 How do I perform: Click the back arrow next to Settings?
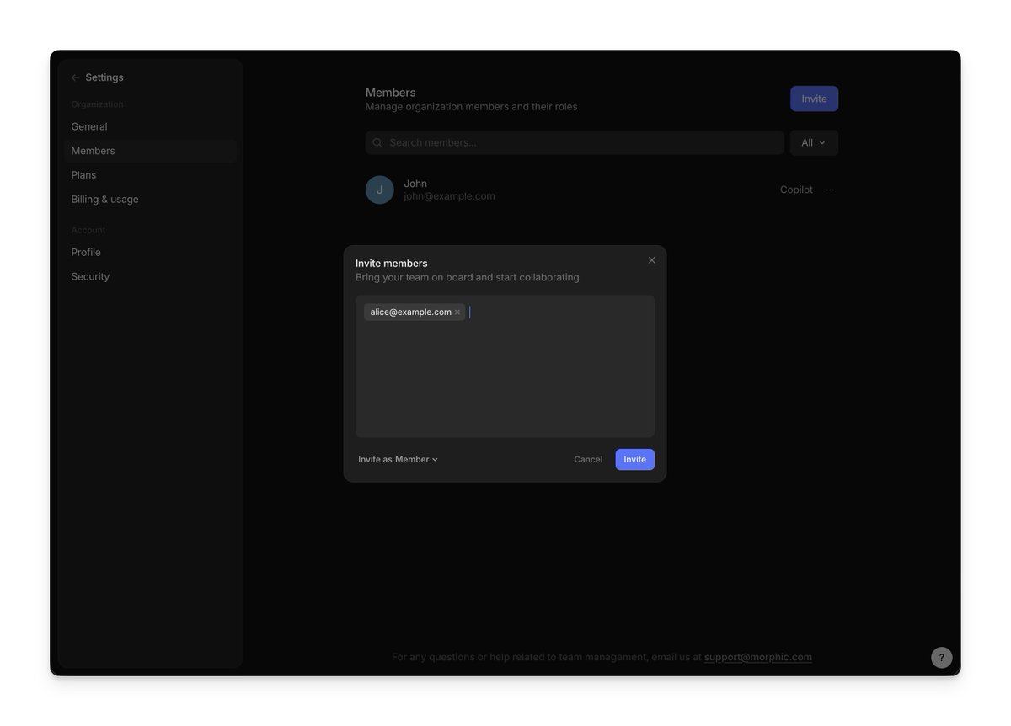(76, 77)
